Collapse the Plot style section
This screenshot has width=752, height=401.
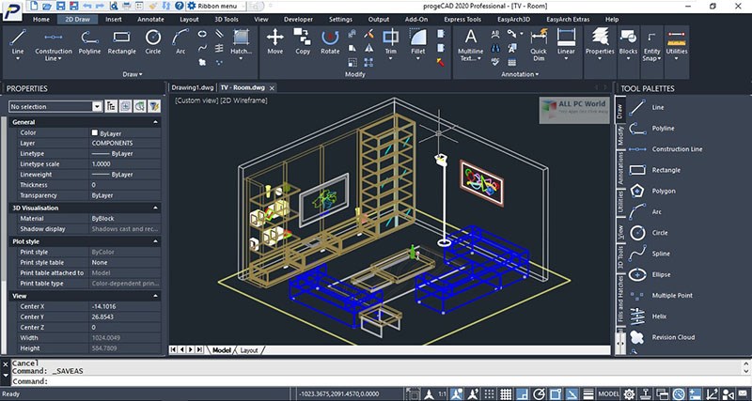(x=155, y=241)
